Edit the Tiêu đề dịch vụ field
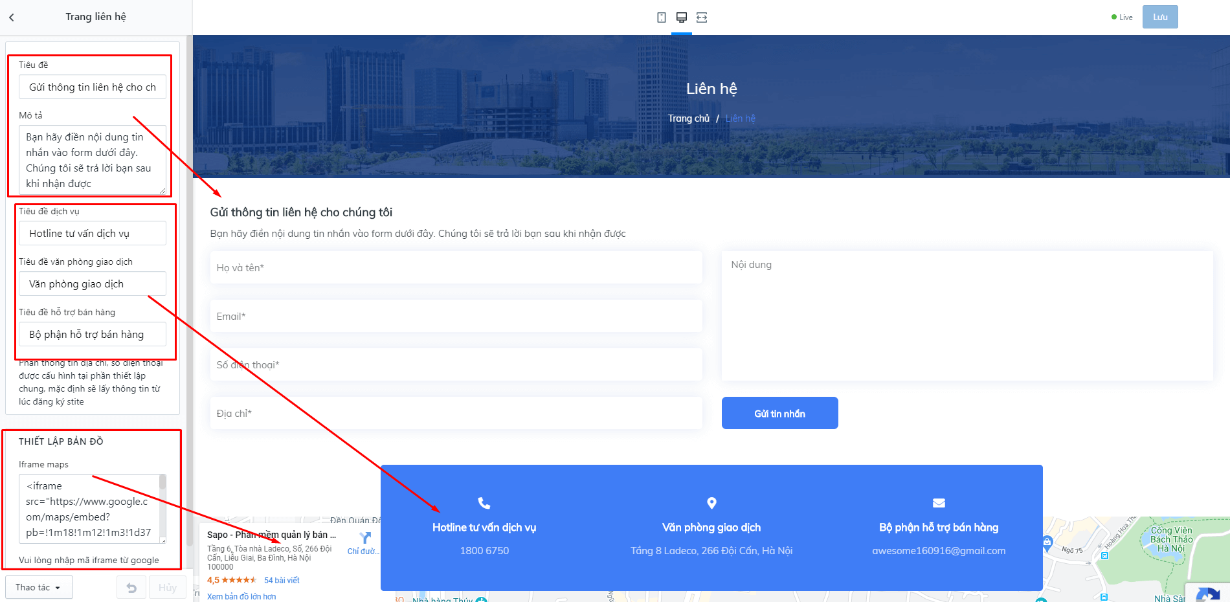1230x602 pixels. 93,233
